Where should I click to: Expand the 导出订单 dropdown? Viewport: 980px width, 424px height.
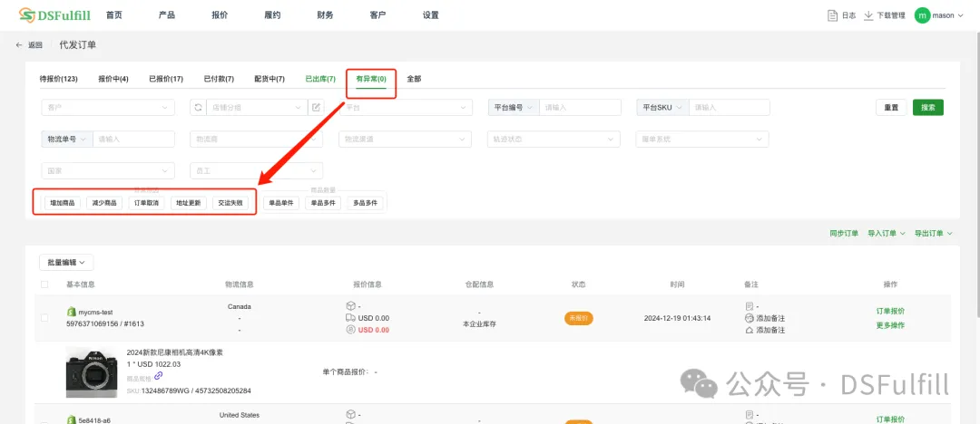(933, 233)
